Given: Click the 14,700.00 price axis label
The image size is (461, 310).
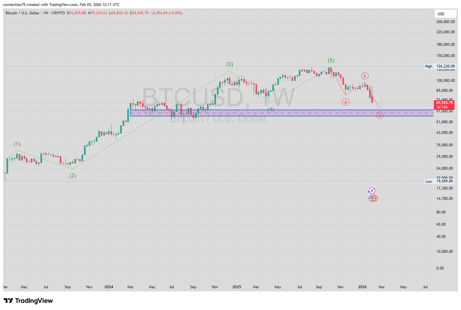Looking at the screenshot, I should point(445,199).
